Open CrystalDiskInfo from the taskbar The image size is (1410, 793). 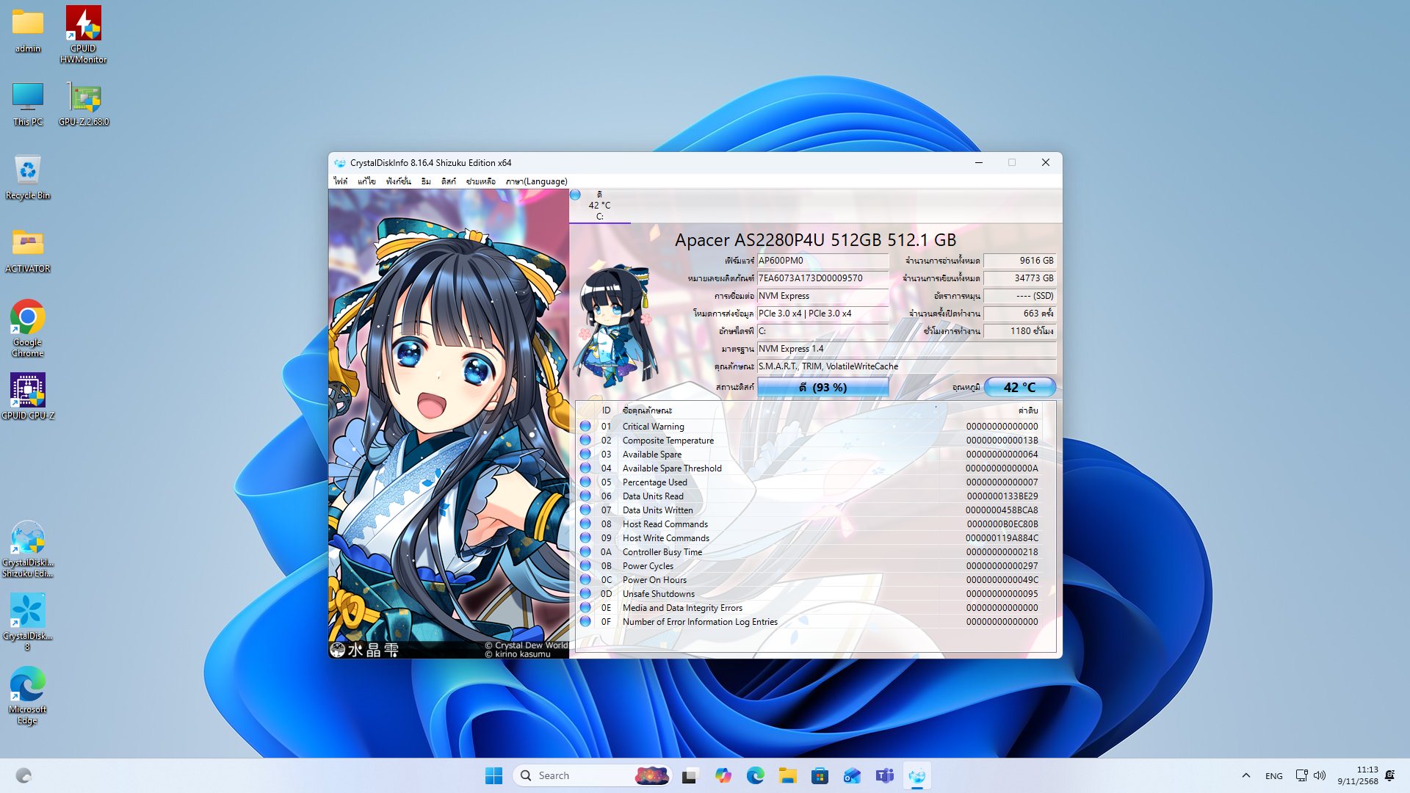tap(916, 776)
